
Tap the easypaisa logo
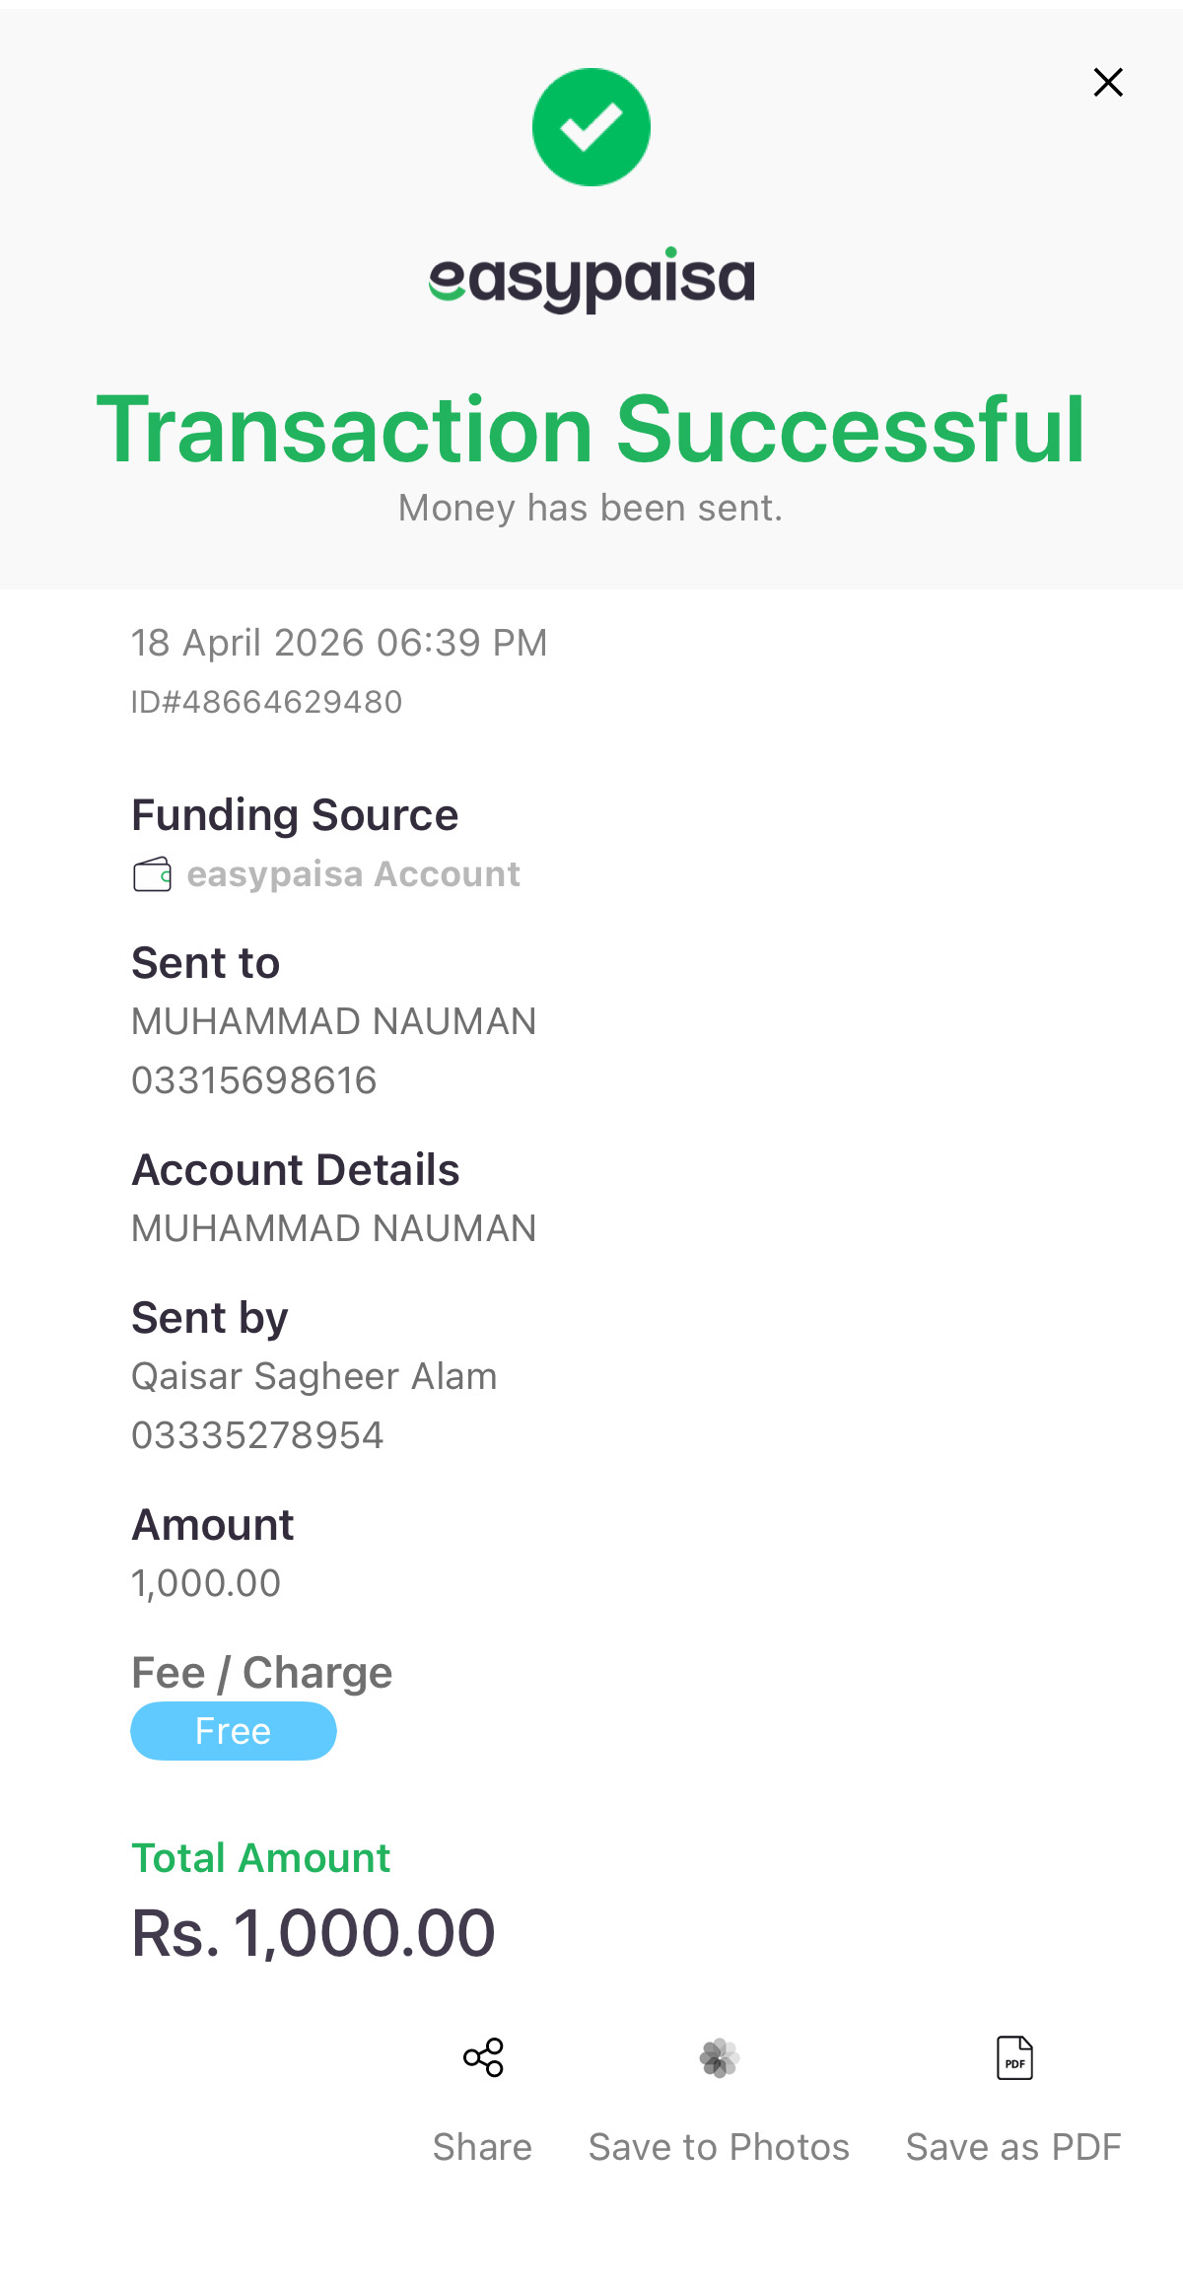tap(591, 280)
